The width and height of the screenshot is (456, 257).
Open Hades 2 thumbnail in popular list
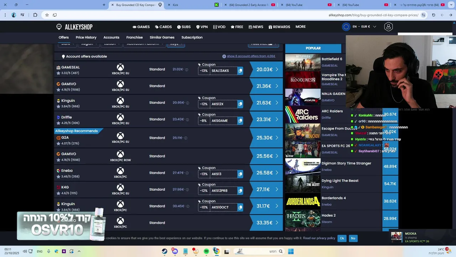point(303,218)
